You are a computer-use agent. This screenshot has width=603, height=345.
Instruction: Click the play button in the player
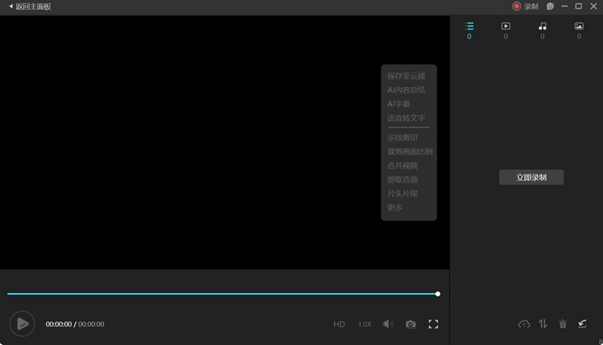[x=22, y=324]
